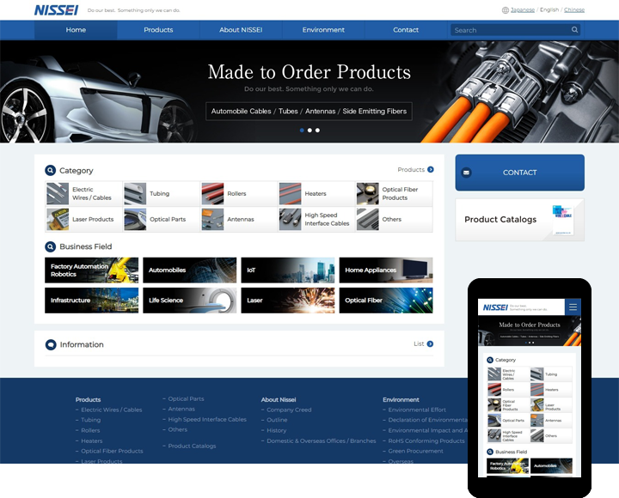This screenshot has width=619, height=498.
Task: Click the arrow icon next to Products
Action: (x=431, y=169)
